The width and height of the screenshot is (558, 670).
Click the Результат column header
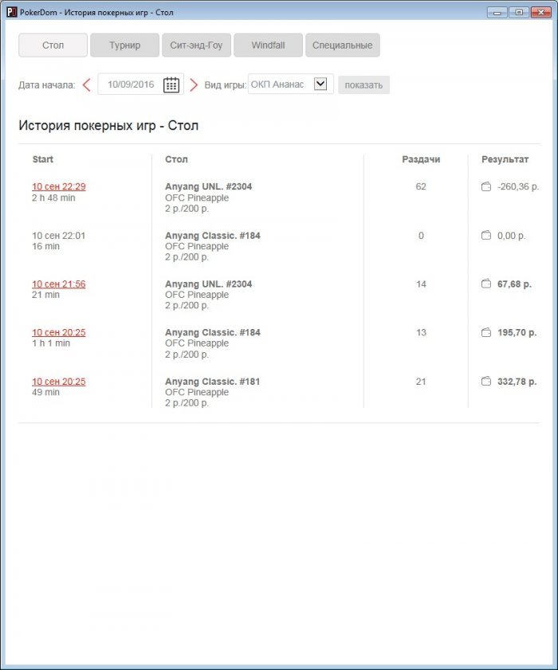[505, 159]
